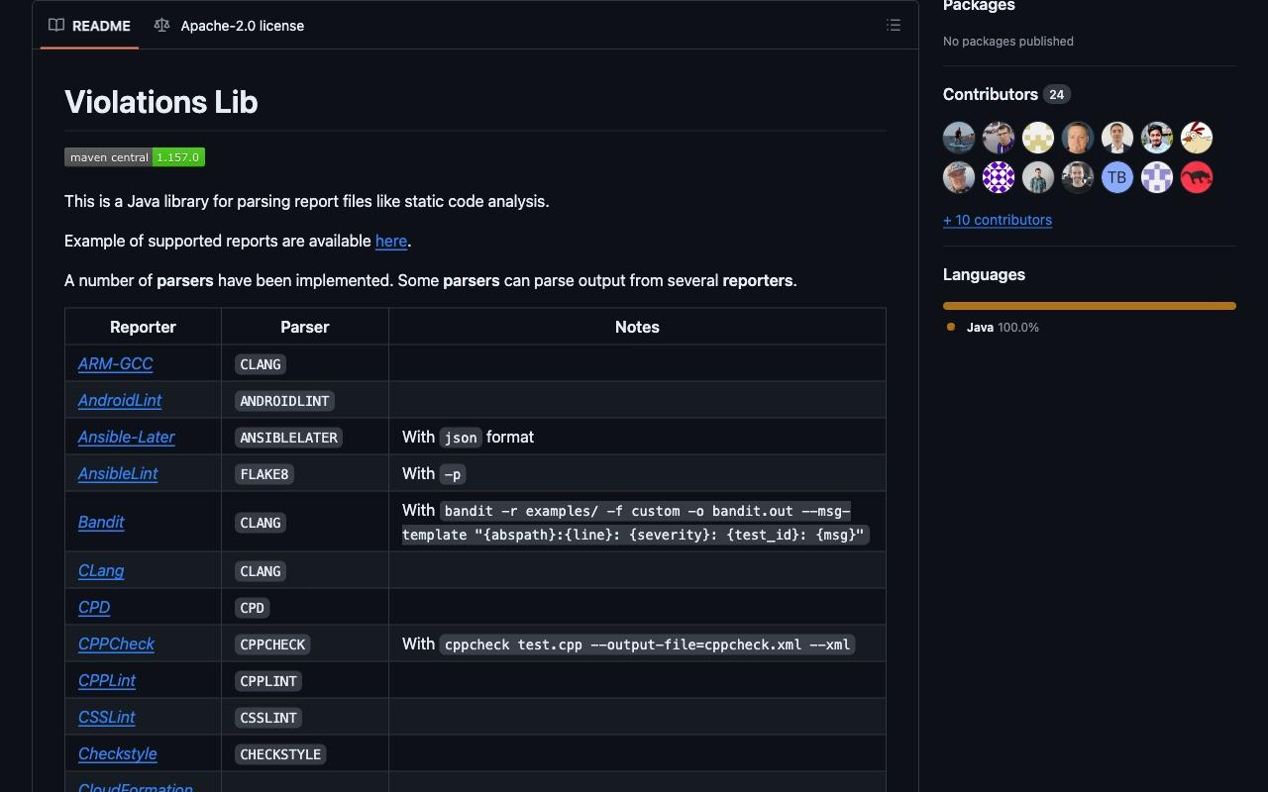
Task: Click the maven central version badge
Action: pos(135,157)
